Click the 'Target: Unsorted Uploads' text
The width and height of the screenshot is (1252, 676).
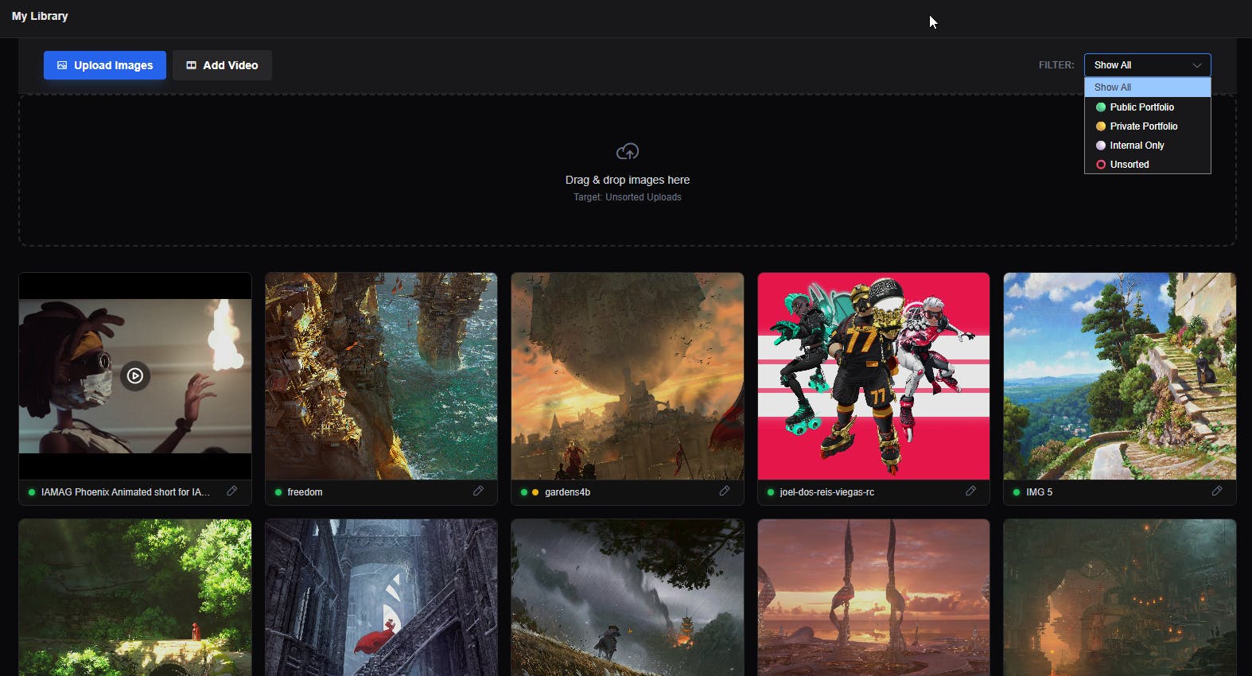point(628,197)
